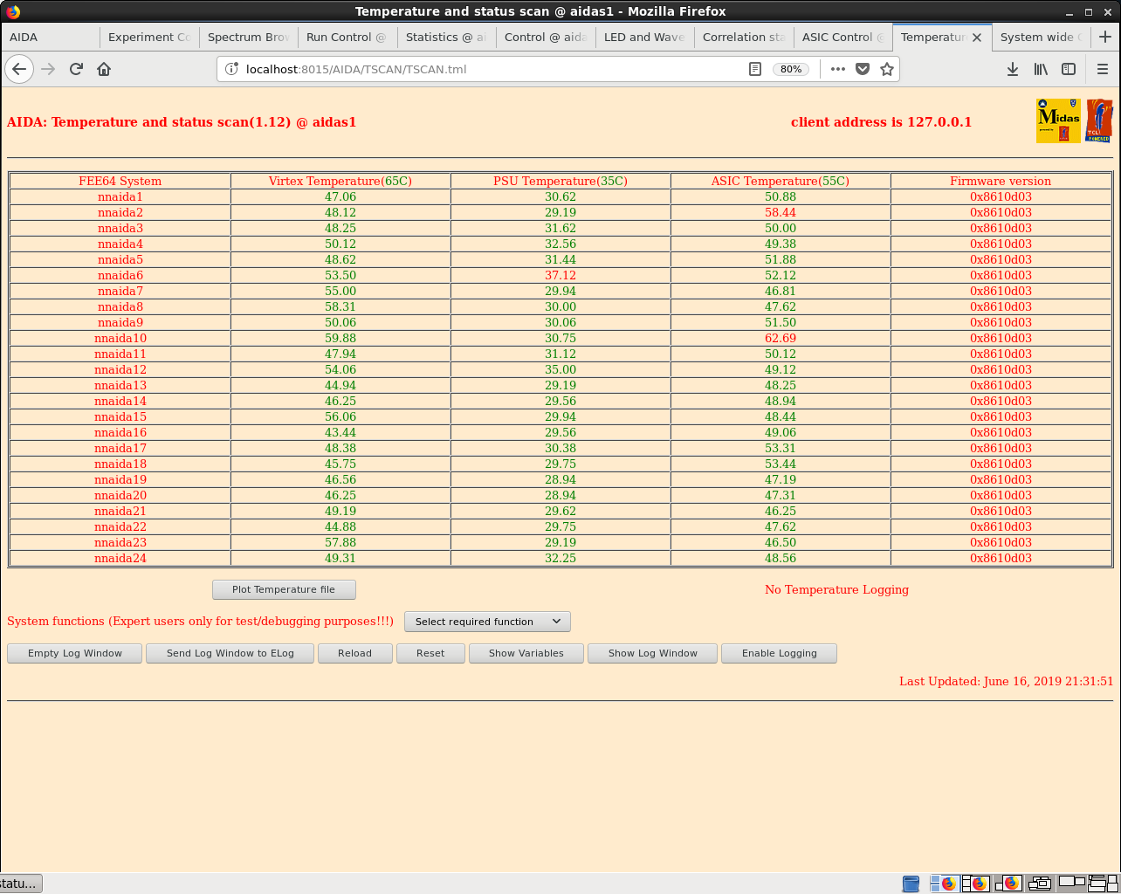Switch to the ASIC Control tab
Screen dimensions: 1121x894
842,38
